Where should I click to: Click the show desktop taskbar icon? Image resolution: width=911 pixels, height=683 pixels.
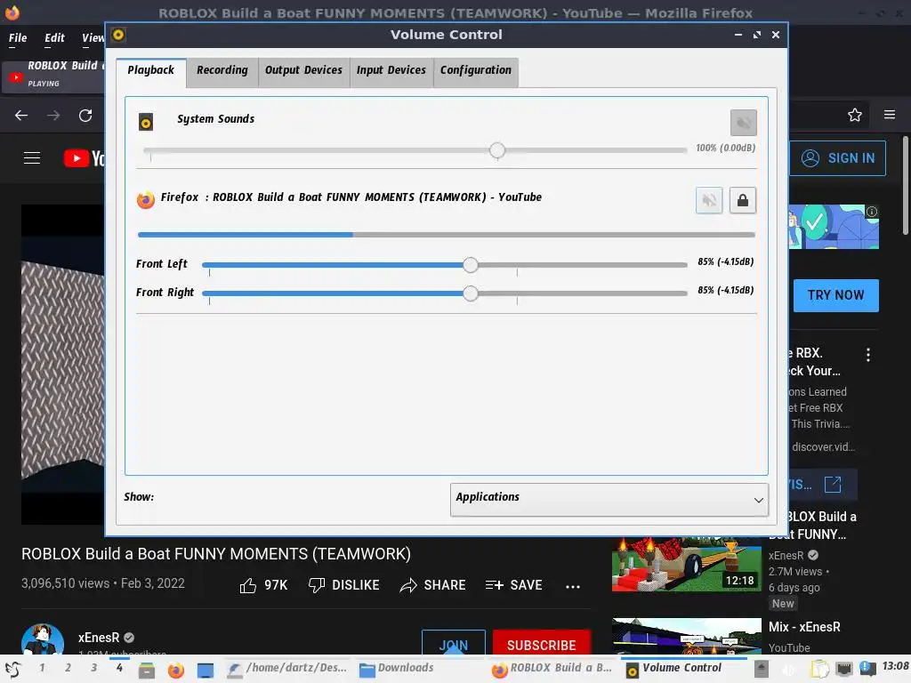(206, 671)
